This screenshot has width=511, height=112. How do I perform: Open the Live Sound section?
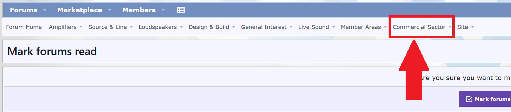[313, 27]
